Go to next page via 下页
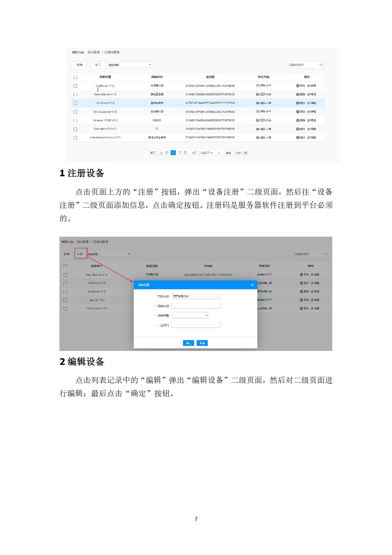The image size is (392, 555). [x=183, y=153]
